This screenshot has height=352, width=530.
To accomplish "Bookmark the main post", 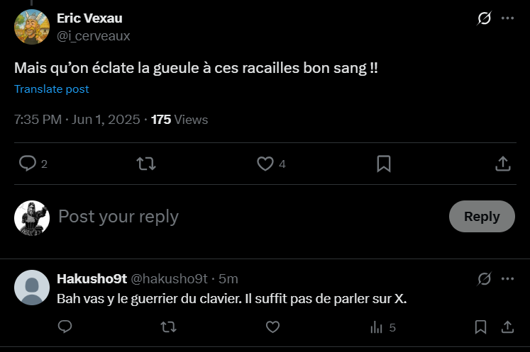I will pyautogui.click(x=384, y=164).
